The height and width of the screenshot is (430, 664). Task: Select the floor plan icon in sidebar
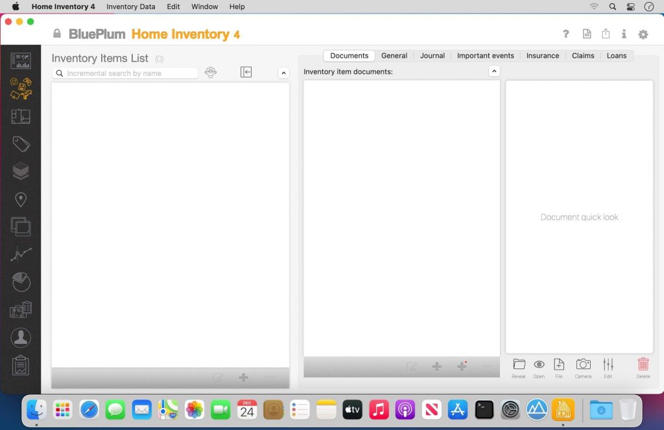pyautogui.click(x=21, y=117)
